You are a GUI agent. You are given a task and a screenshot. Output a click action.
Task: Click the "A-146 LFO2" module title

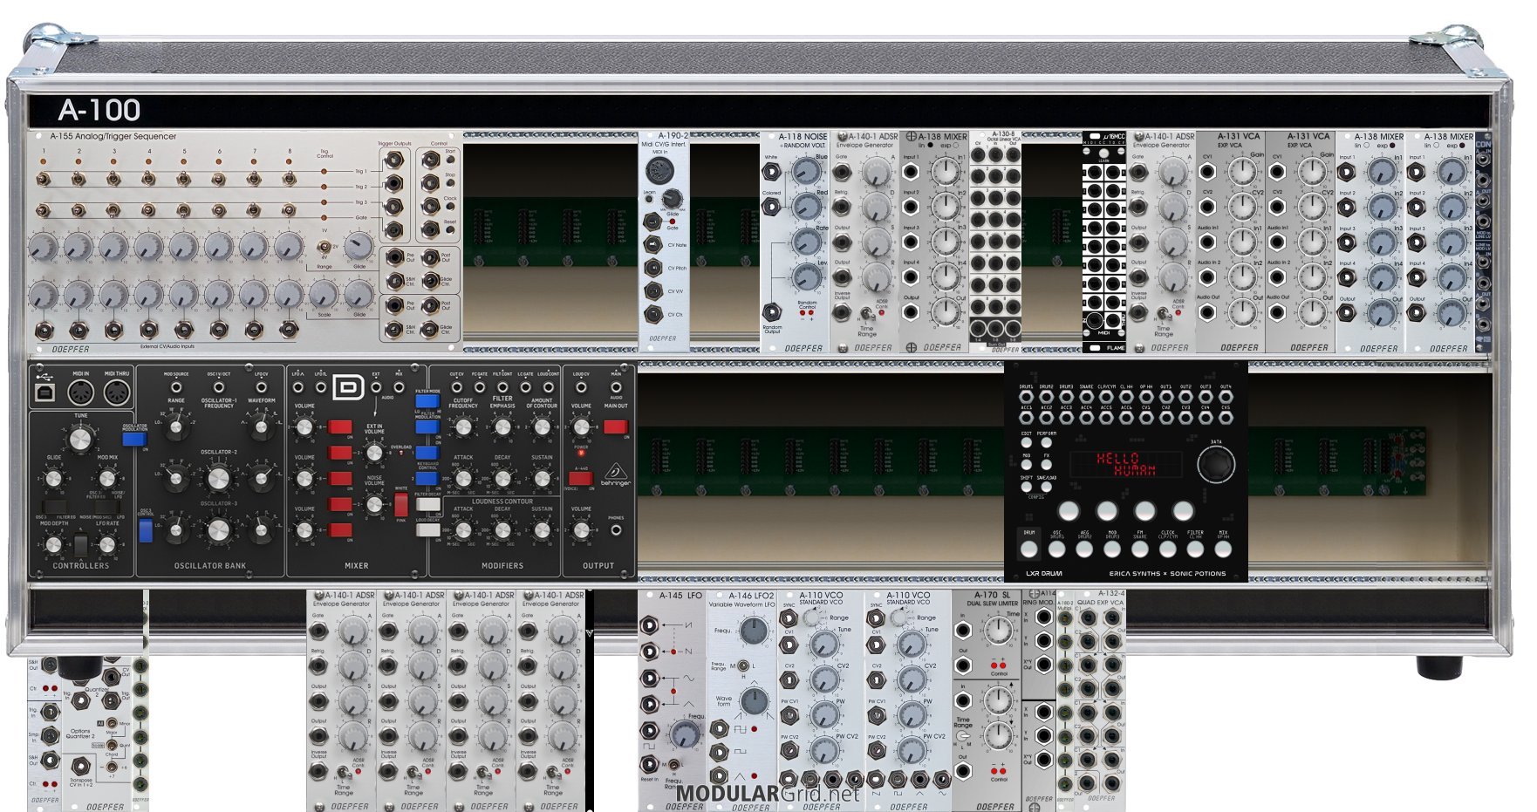pyautogui.click(x=750, y=596)
